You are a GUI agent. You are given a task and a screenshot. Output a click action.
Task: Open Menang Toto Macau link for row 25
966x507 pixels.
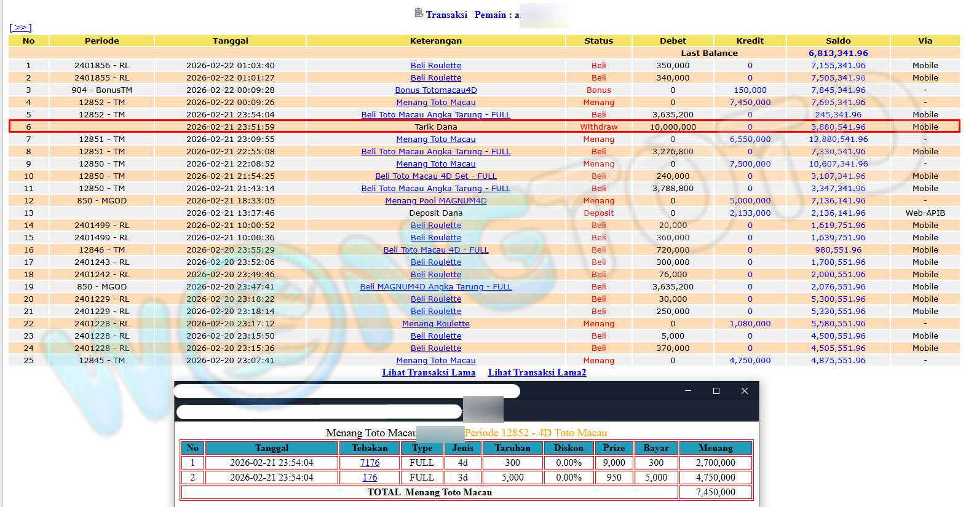coord(435,361)
